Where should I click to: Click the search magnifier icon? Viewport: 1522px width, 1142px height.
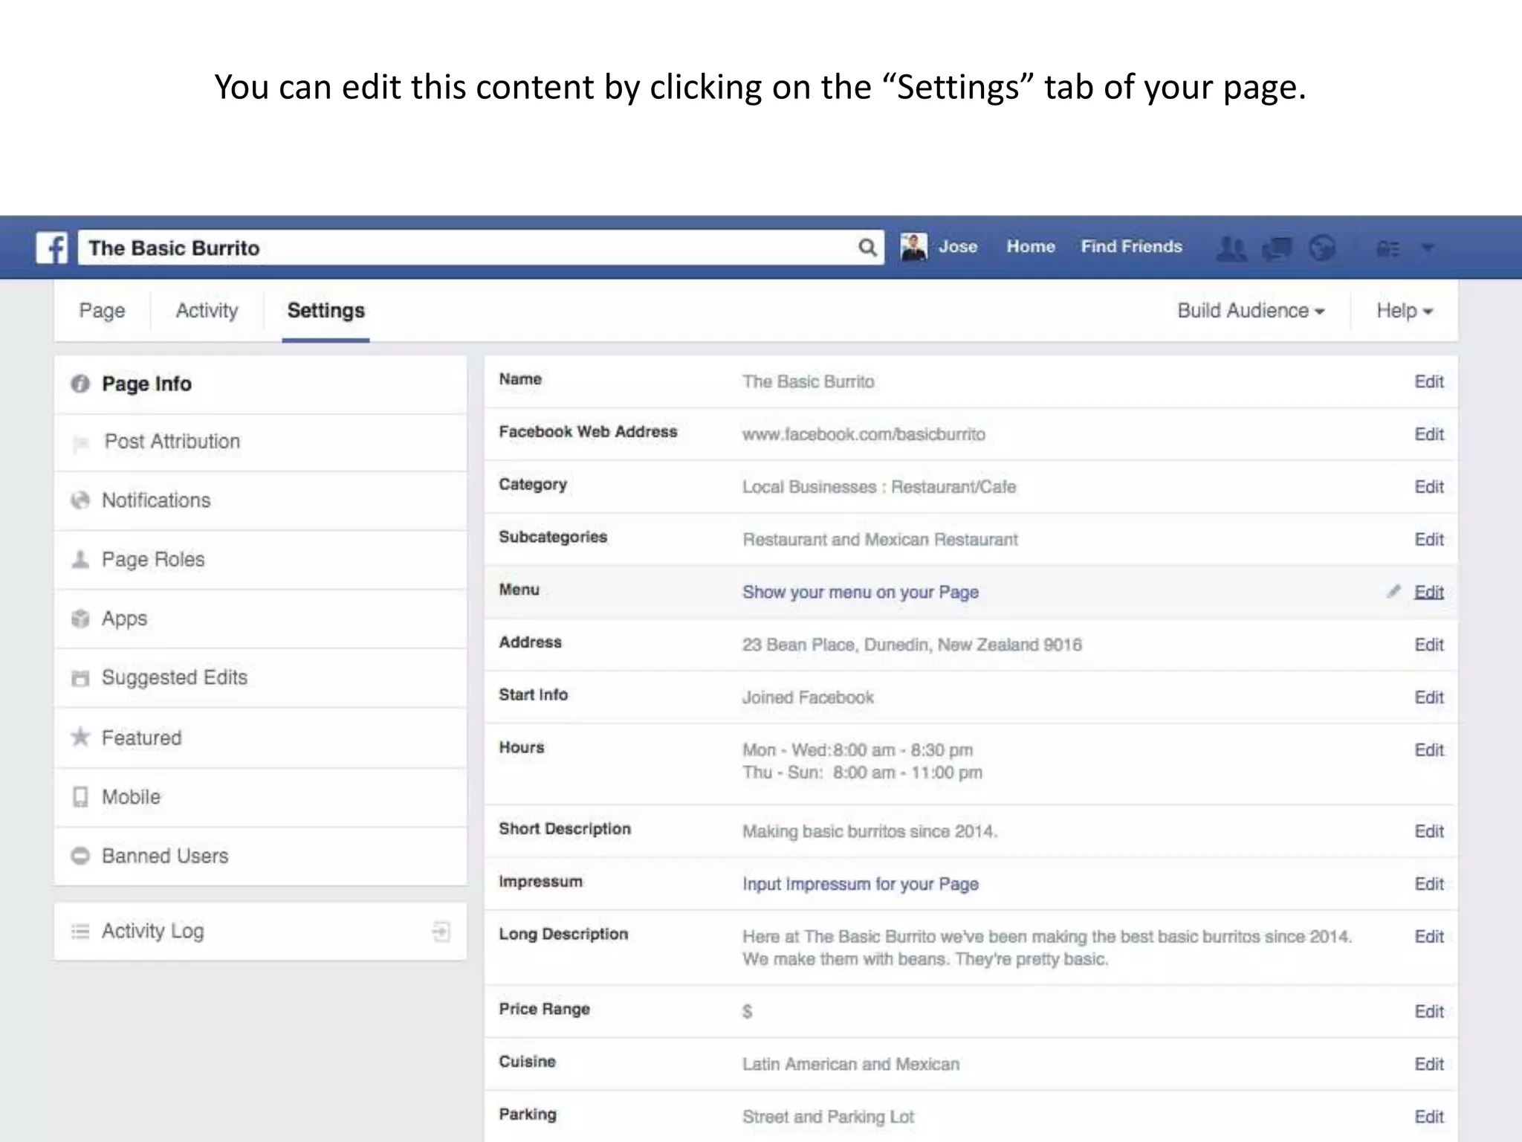point(867,248)
